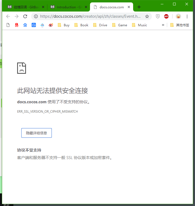Open blank page bookmark icon

tap(8, 25)
